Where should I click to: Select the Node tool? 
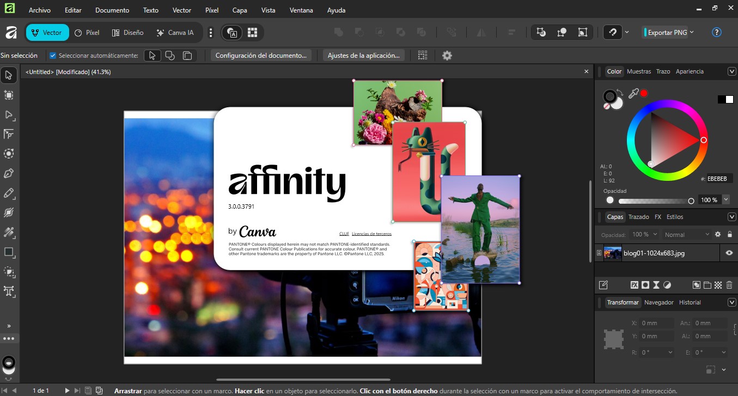9,115
